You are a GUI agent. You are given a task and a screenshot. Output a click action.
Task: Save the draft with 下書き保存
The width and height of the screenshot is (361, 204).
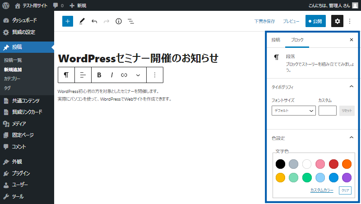(264, 21)
